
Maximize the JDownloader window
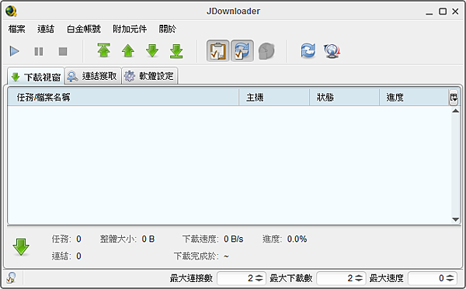pyautogui.click(x=443, y=12)
